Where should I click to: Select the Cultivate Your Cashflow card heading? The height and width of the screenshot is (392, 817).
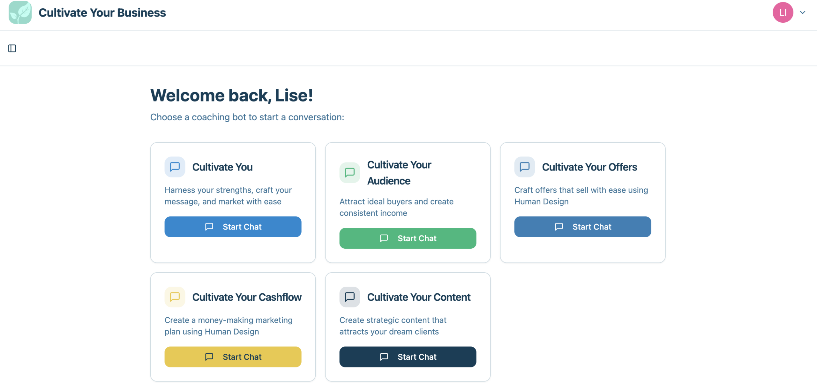[247, 297]
